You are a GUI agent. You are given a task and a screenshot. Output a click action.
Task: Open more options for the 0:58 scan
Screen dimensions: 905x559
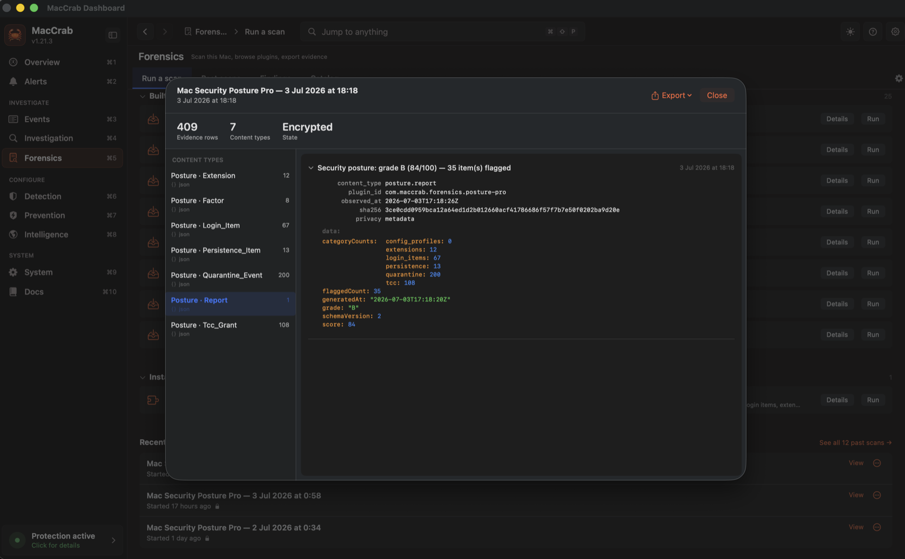[x=877, y=495]
